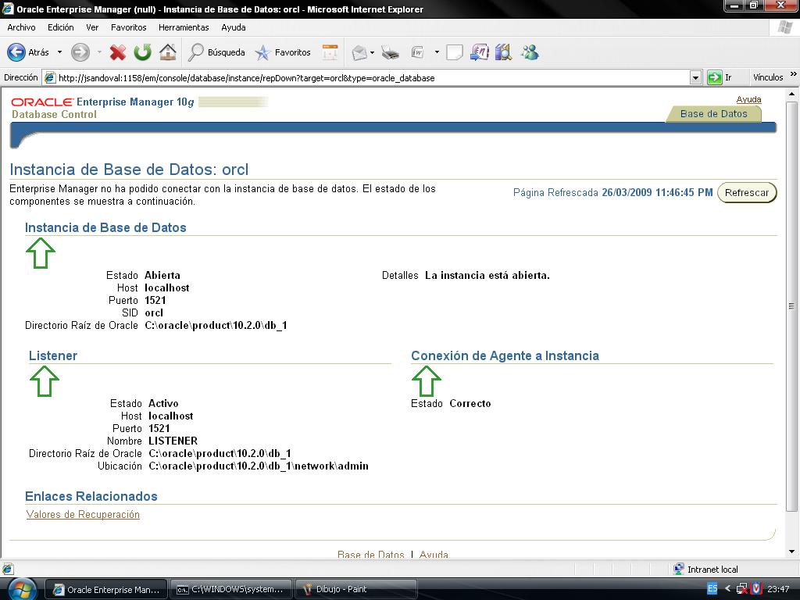Image resolution: width=800 pixels, height=600 pixels.
Task: Open the Ayuda link at page top right
Action: point(748,99)
